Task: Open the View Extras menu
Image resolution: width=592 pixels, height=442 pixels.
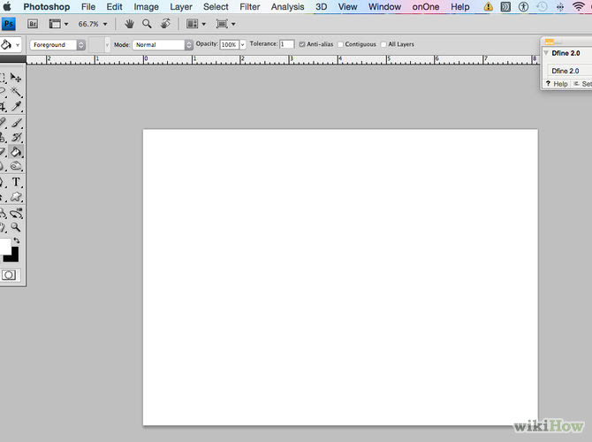Action: pos(58,24)
